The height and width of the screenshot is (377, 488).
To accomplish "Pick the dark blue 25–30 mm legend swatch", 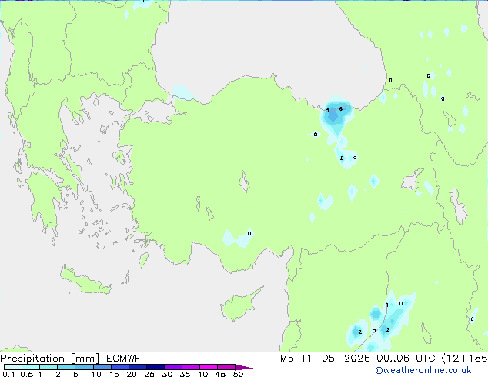I will click(x=155, y=367).
